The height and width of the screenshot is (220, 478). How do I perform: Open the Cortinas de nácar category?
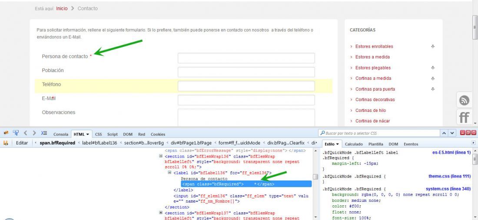pos(372,121)
